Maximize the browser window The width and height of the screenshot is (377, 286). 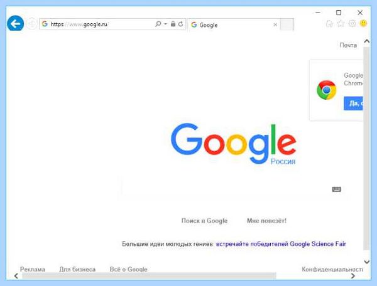click(339, 13)
